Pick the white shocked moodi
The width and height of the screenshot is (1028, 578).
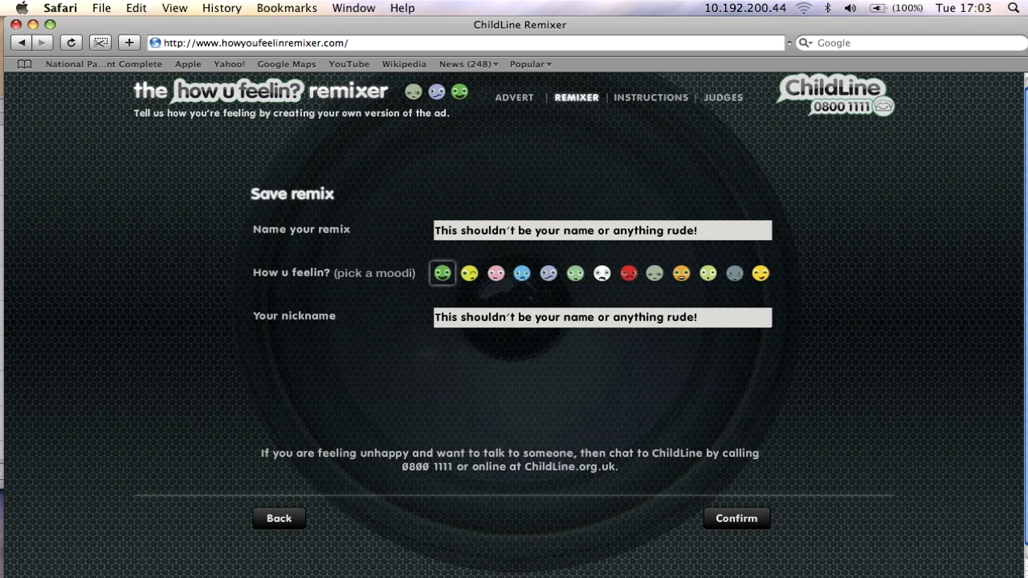click(602, 274)
